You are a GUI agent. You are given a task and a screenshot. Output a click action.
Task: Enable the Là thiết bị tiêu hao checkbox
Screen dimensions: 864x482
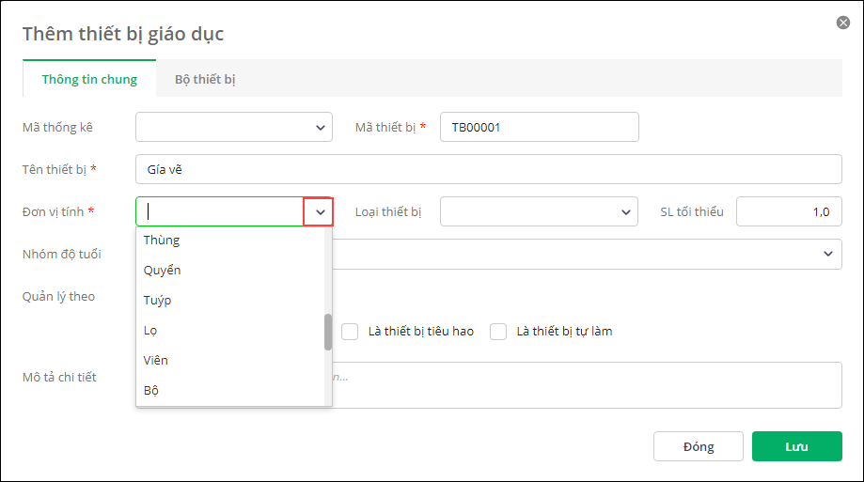[351, 332]
